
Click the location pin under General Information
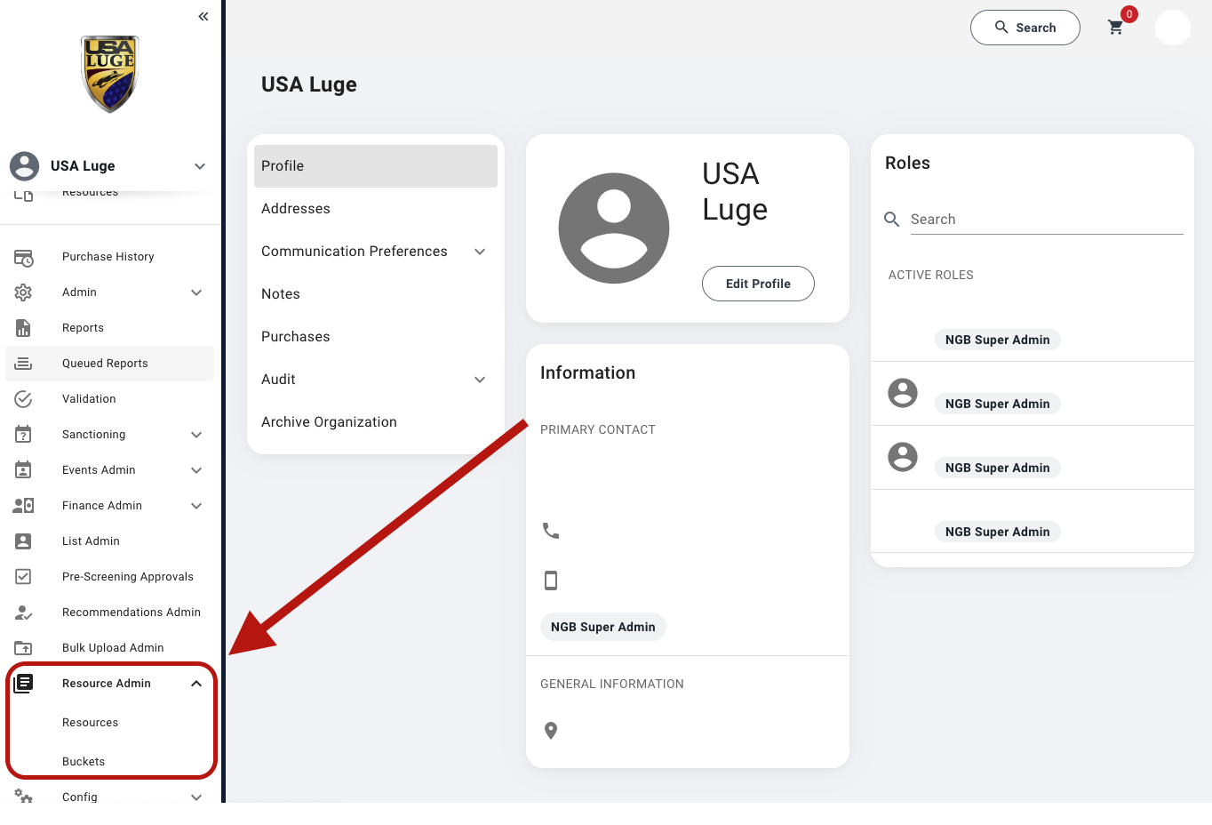pyautogui.click(x=551, y=731)
